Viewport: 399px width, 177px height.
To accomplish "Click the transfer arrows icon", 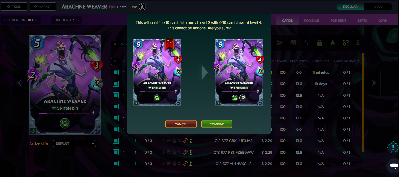I will point(306,43).
